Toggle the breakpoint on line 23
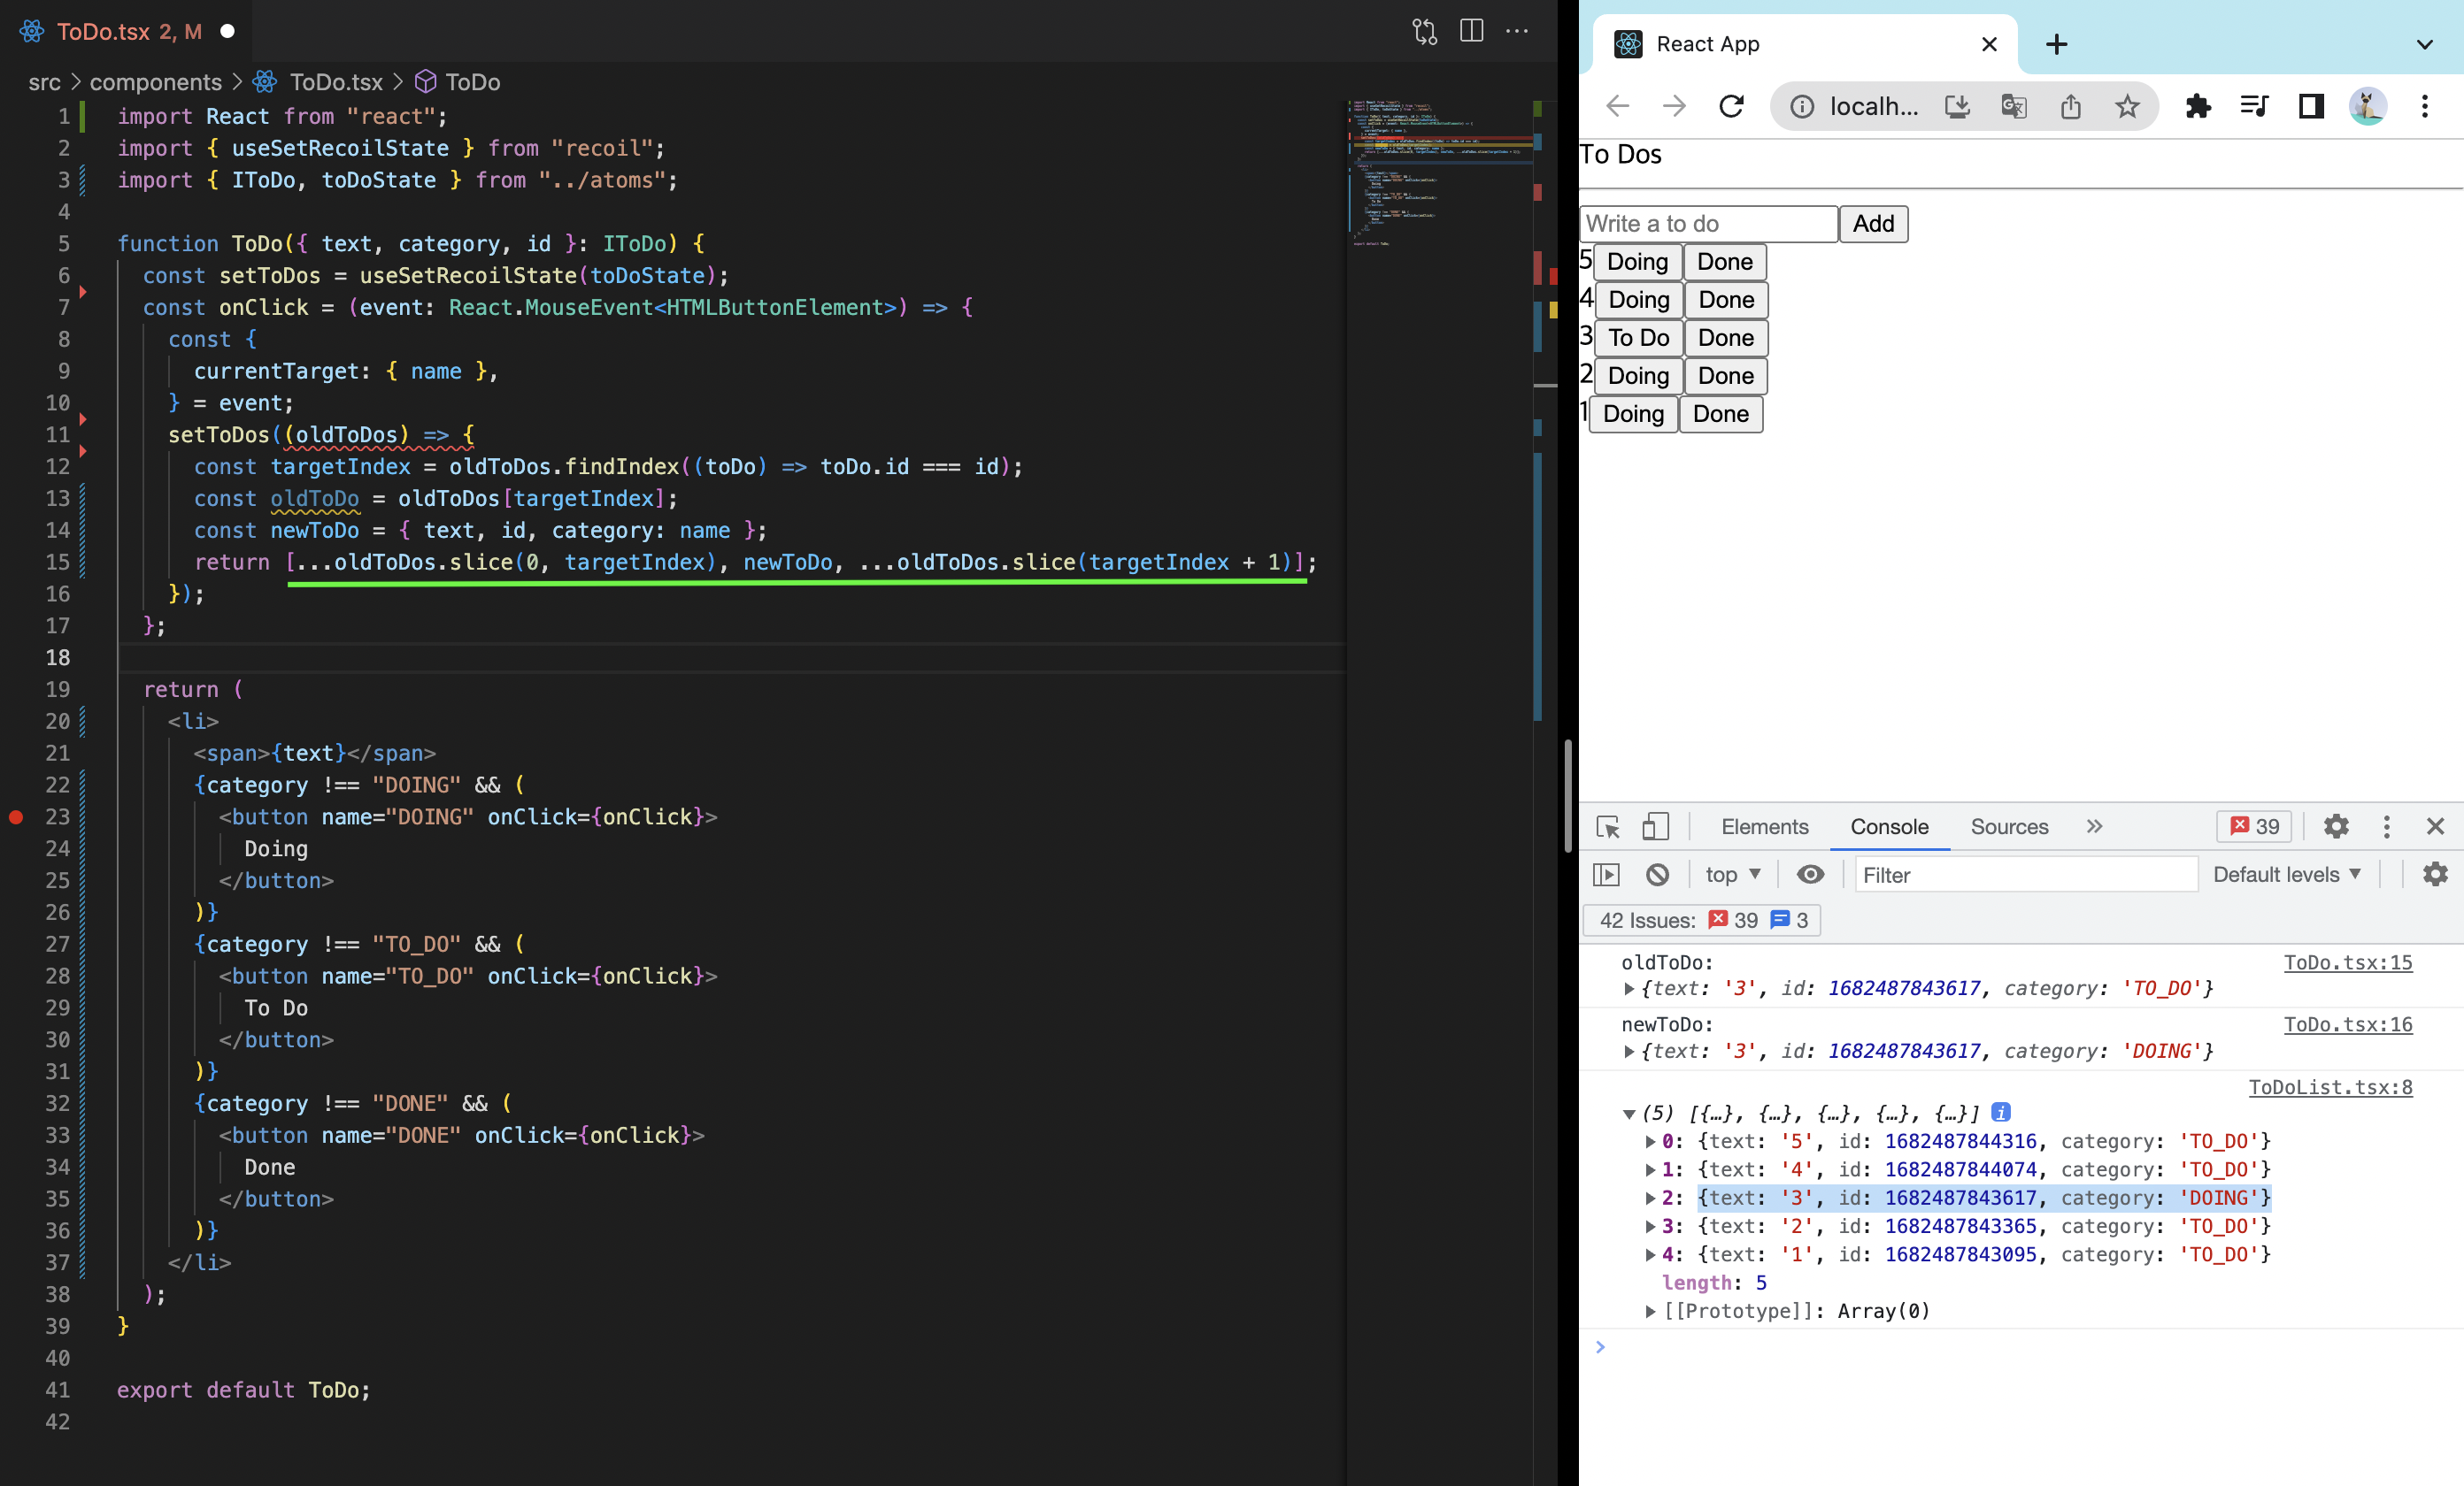This screenshot has width=2464, height=1486. click(16, 816)
